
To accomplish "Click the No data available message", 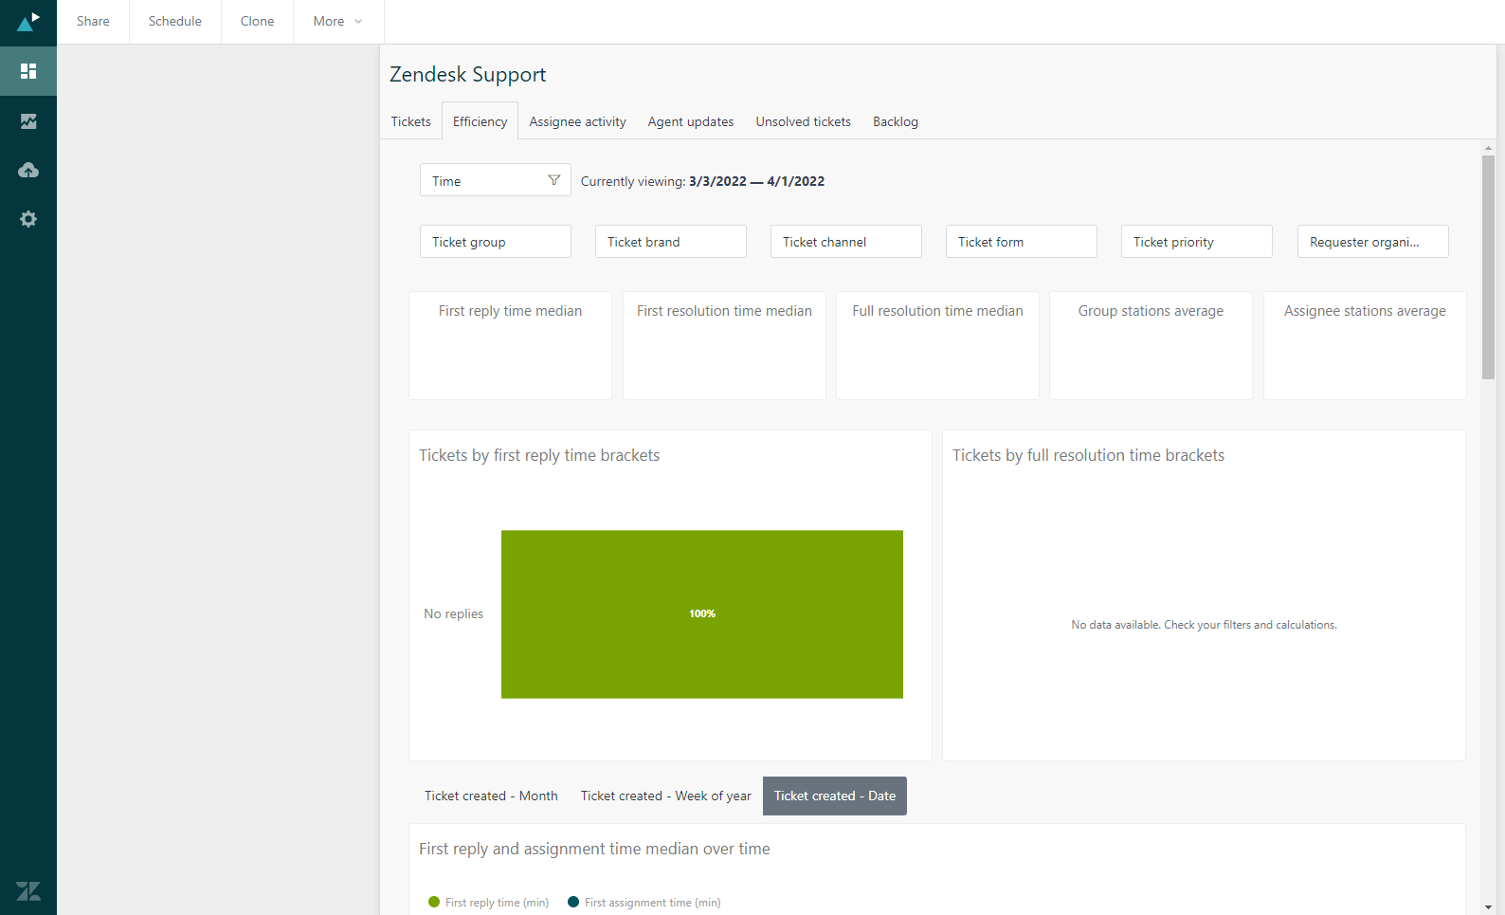I will 1204,625.
